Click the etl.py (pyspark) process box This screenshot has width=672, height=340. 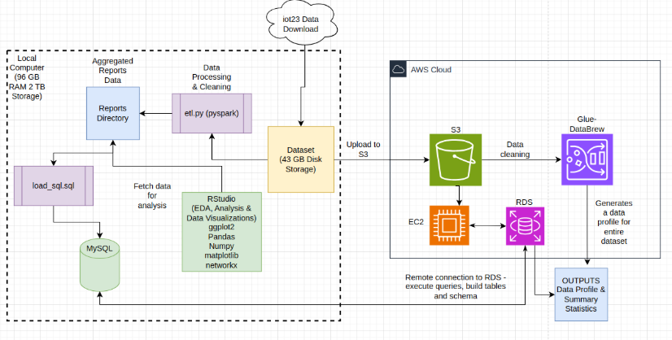(211, 113)
